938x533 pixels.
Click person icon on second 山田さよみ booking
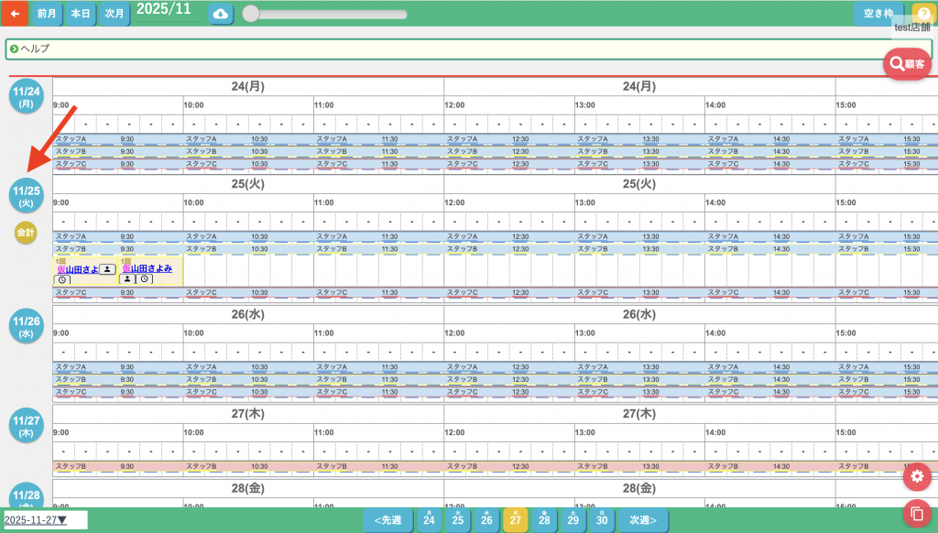point(128,279)
